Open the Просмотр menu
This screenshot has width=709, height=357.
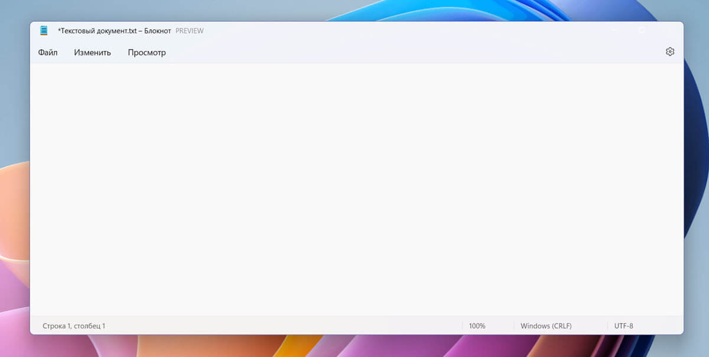click(x=147, y=53)
